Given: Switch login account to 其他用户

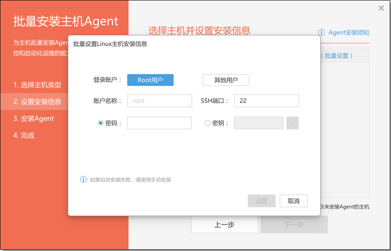Looking at the screenshot, I should click(226, 80).
